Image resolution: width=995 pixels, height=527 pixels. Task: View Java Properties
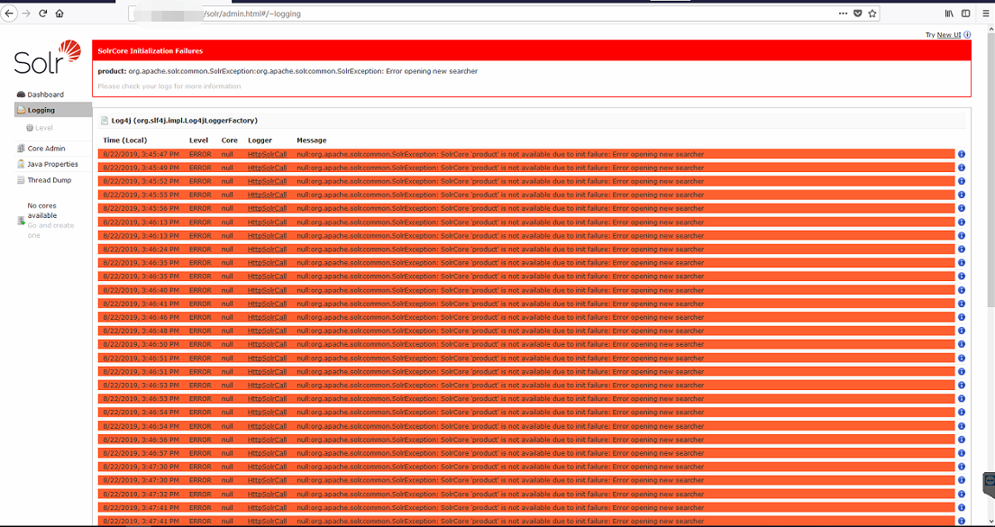pos(52,164)
